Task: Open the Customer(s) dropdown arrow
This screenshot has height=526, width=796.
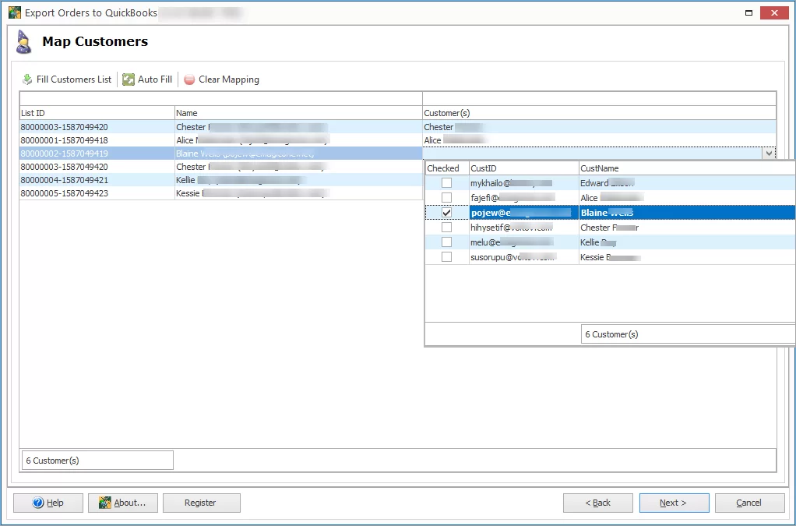Action: click(769, 153)
